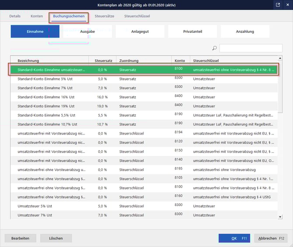Click the Löschen button
Viewport: 293px width, 247px height.
pos(56,238)
